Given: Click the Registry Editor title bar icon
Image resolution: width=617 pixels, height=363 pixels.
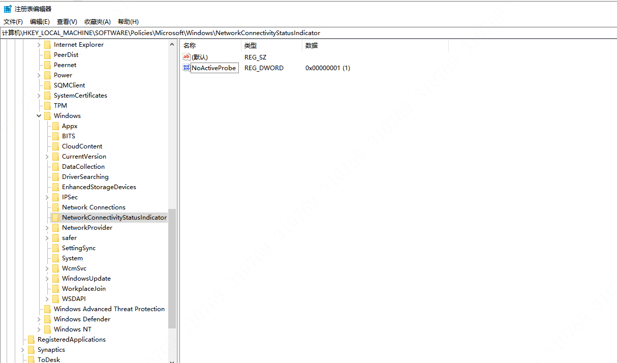Looking at the screenshot, I should pyautogui.click(x=8, y=9).
